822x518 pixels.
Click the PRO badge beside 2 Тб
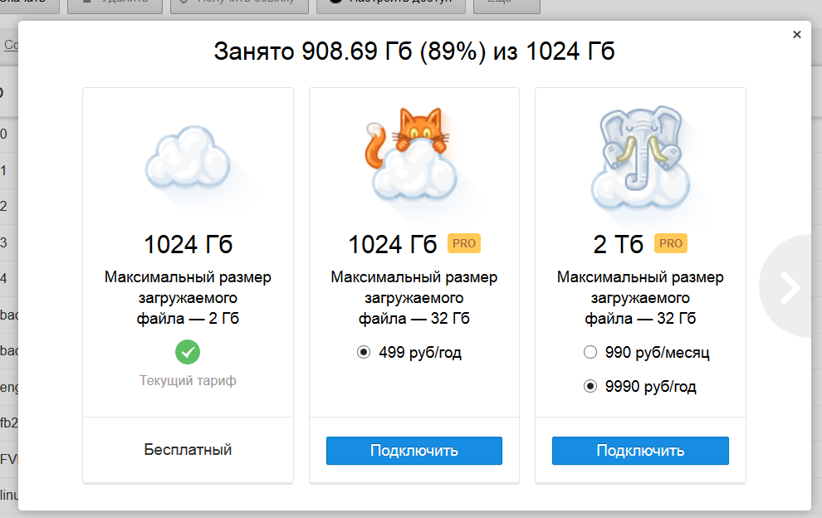click(x=671, y=243)
